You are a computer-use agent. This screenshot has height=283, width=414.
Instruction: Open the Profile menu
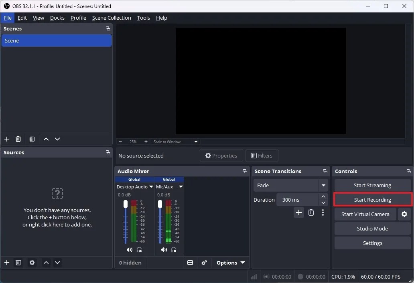(x=78, y=18)
